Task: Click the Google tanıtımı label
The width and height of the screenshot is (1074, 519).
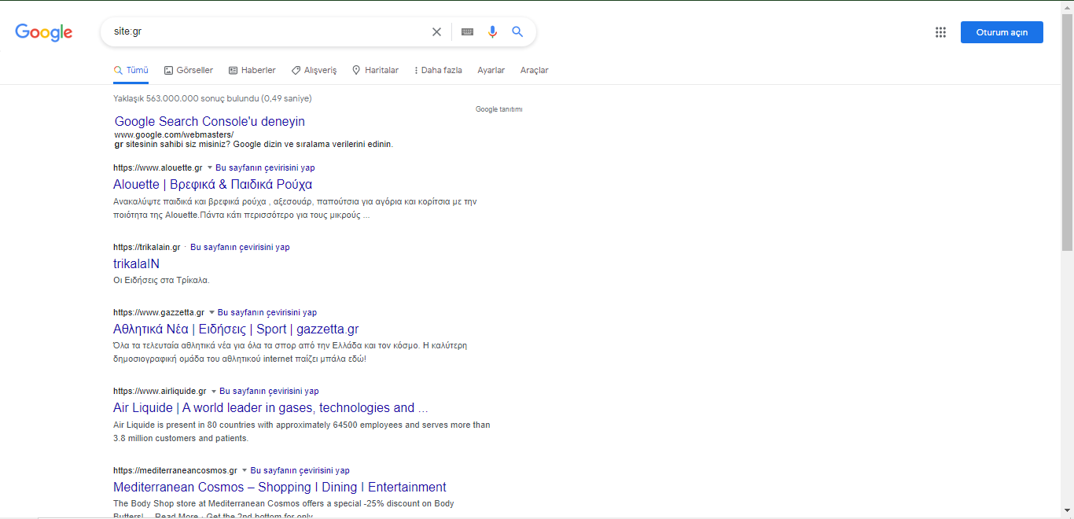Action: (x=499, y=109)
